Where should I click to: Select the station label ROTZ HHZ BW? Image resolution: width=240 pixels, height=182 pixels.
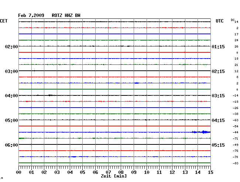pos(66,15)
